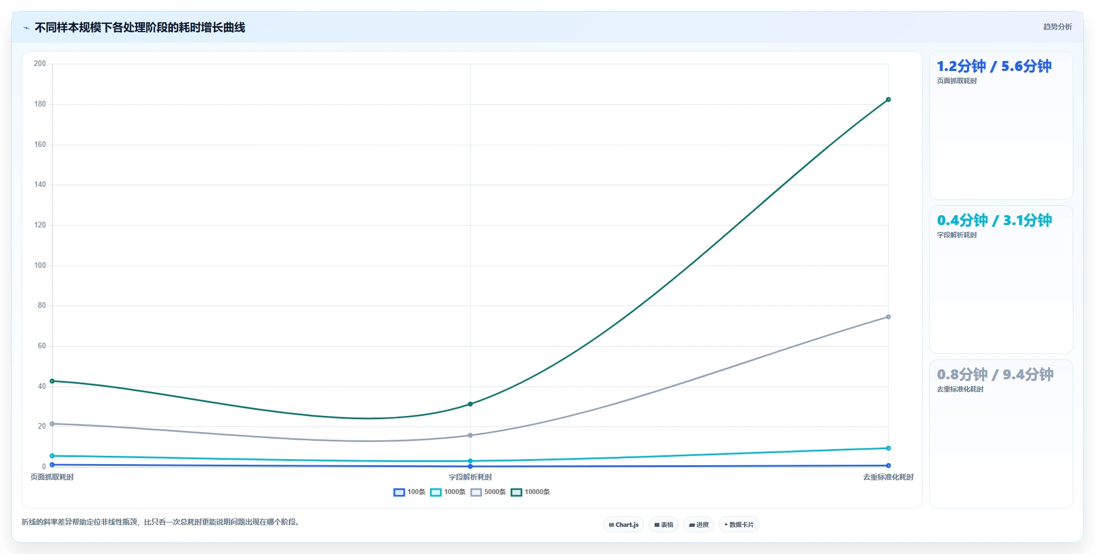
Task: Click the 10000条 data point at 字段解析耗时
Action: click(470, 404)
